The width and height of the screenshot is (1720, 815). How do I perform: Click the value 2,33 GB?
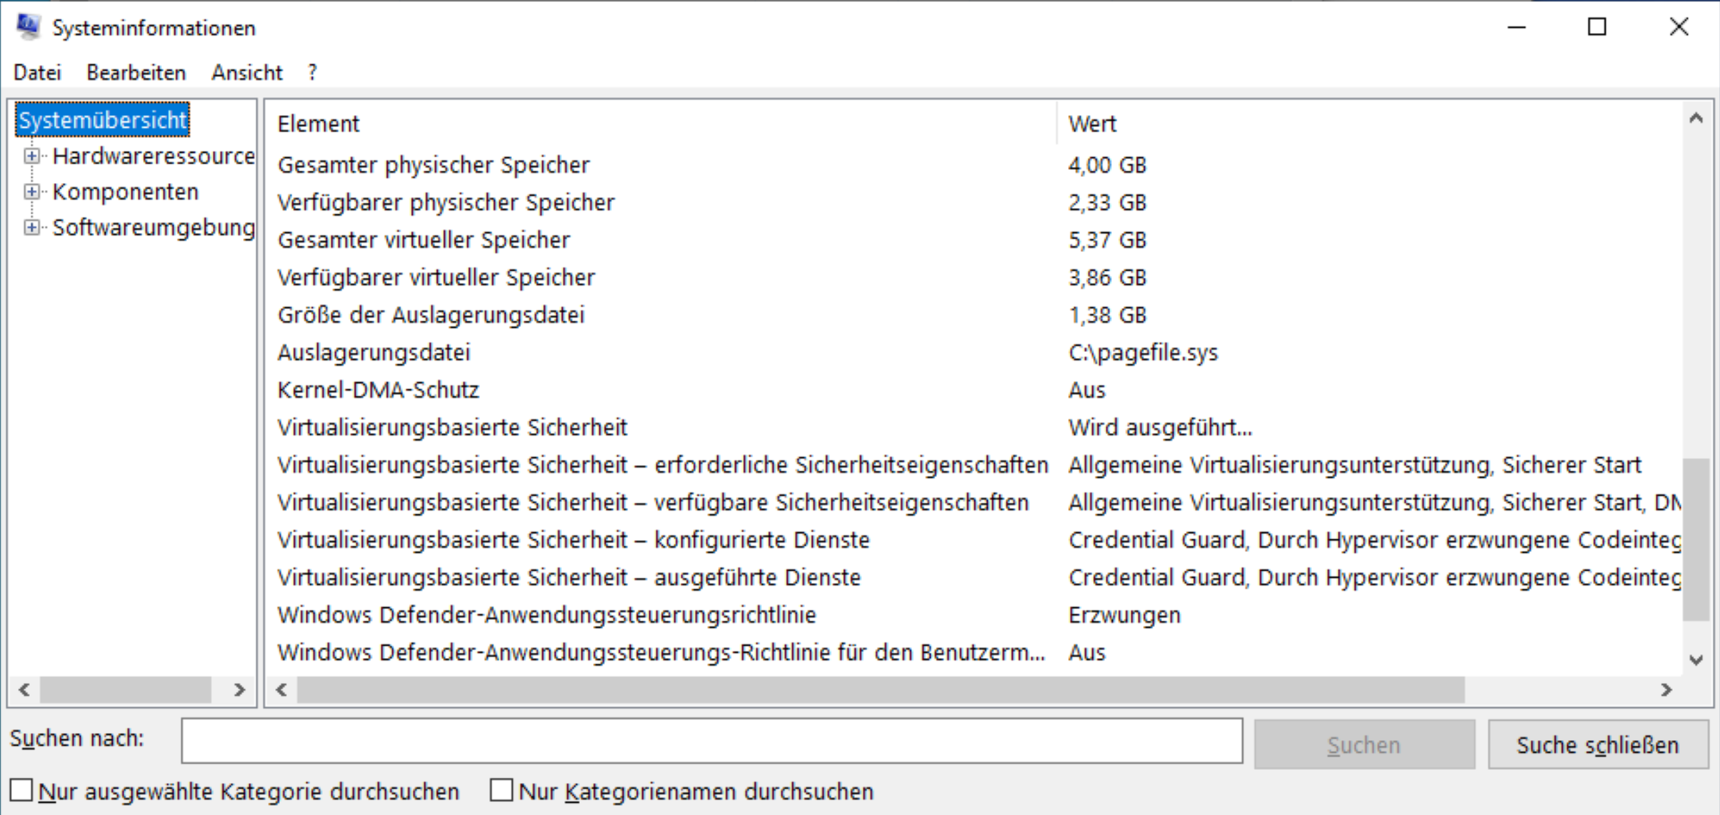click(x=1107, y=202)
